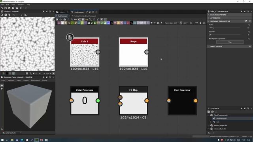The height and width of the screenshot is (142, 253).
Task: Click the preset icon in Instance Parameters header
Action: point(246,21)
